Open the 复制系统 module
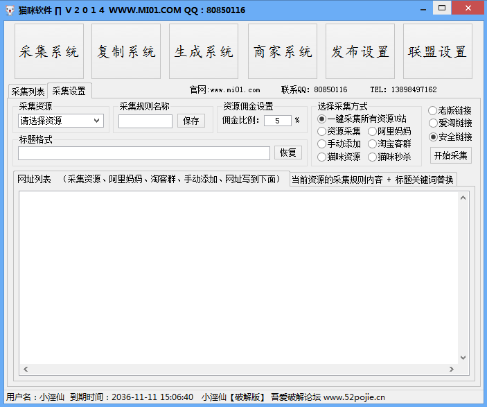Image resolution: width=487 pixels, height=407 pixels. (126, 52)
